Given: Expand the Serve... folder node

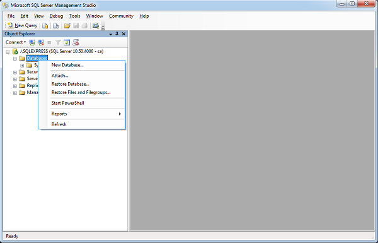Looking at the screenshot, I should (x=15, y=79).
